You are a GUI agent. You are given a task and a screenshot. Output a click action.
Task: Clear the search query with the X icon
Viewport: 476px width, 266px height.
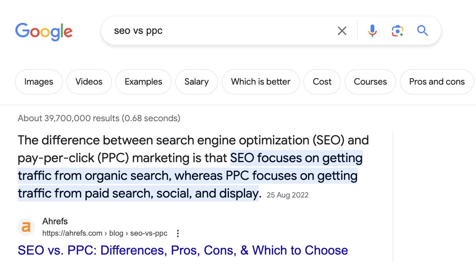point(342,31)
